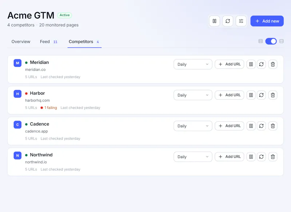Image resolution: width=291 pixels, height=212 pixels.
Task: Refresh the Harbor competitor check
Action: click(x=261, y=95)
